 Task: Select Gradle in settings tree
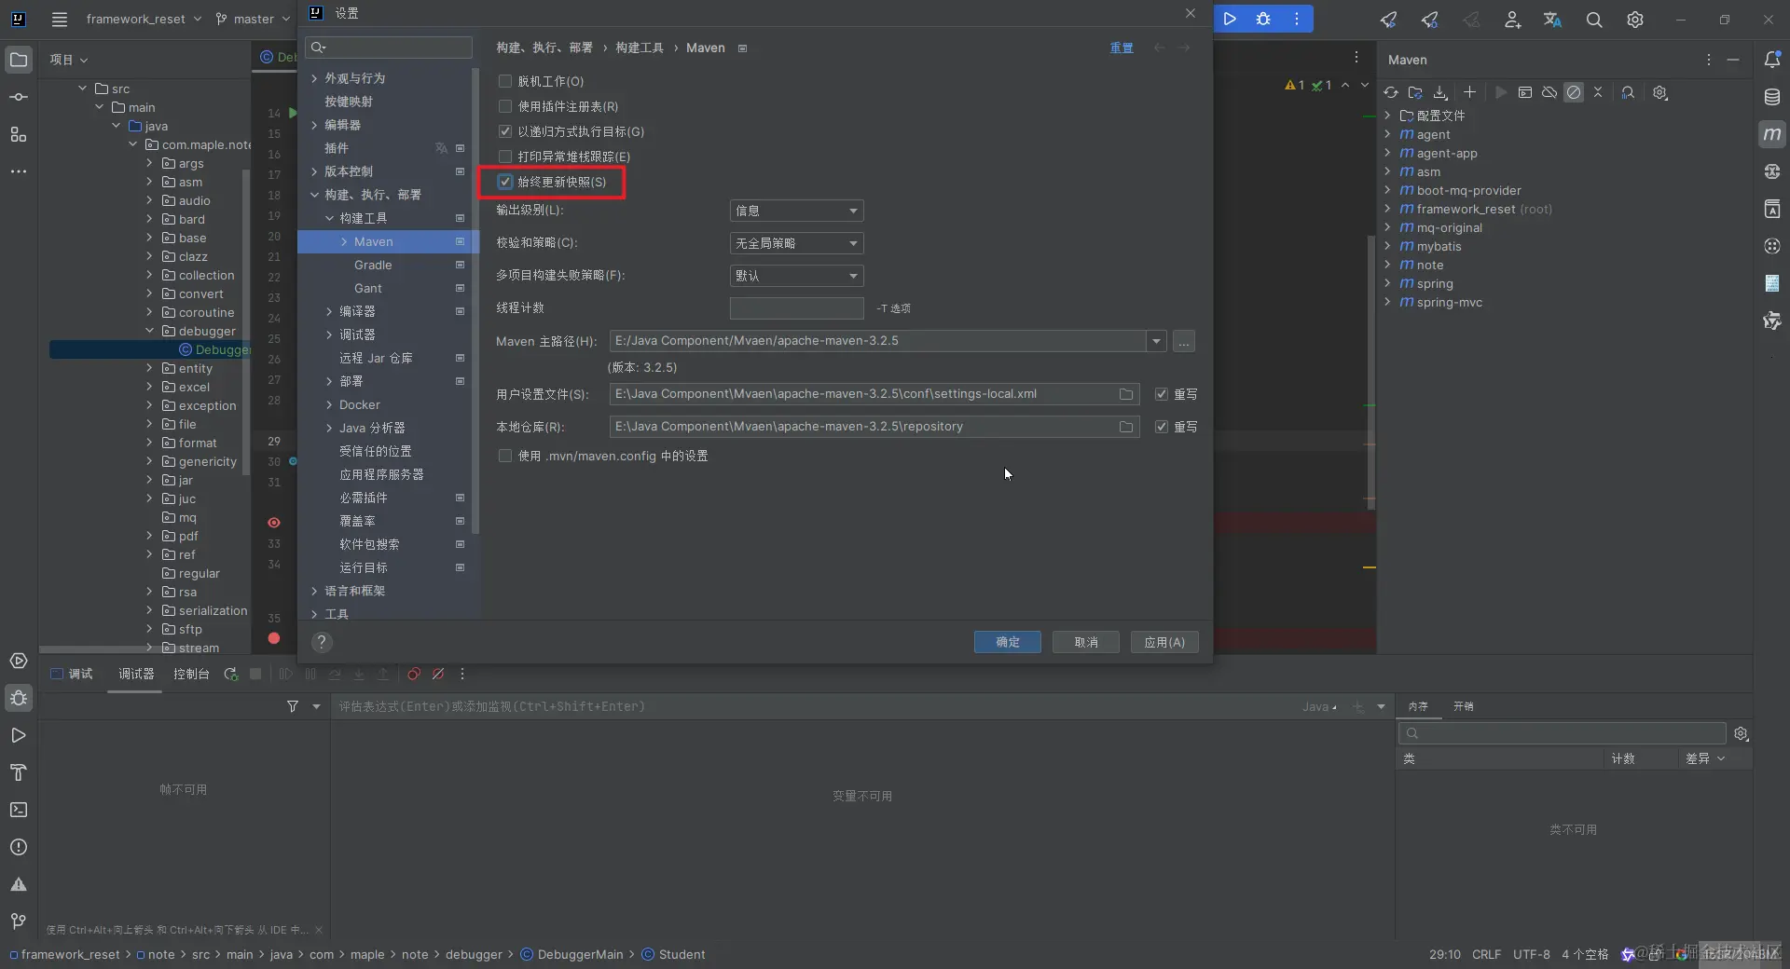point(373,265)
